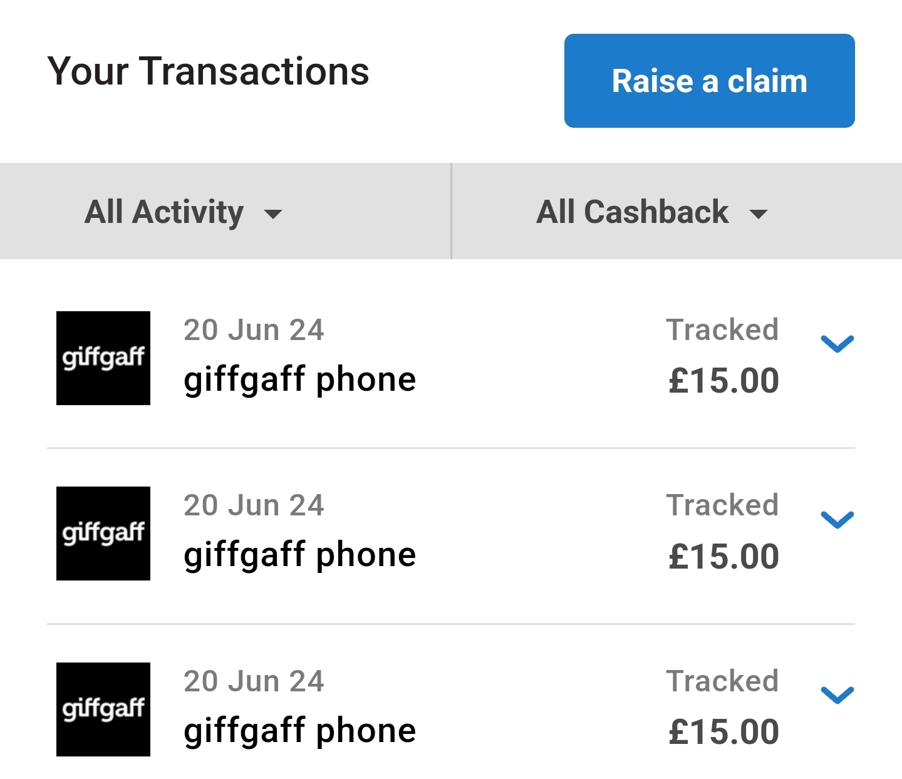Tap the second giffgaff logo thumbnail

click(x=103, y=534)
